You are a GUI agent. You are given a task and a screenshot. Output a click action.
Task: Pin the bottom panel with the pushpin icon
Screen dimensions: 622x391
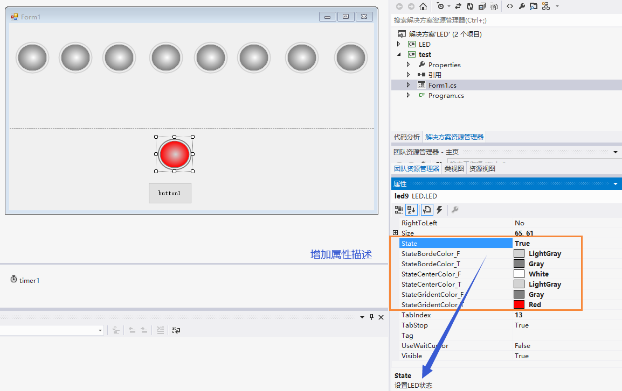(x=371, y=317)
